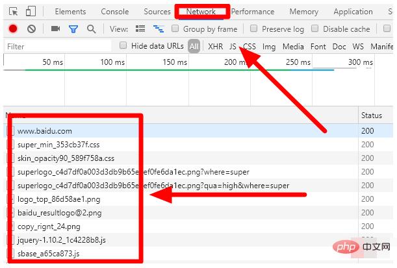Open the Performance tab
397x268 pixels.
[253, 12]
